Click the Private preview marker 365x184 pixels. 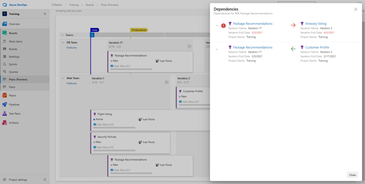pyautogui.click(x=139, y=30)
